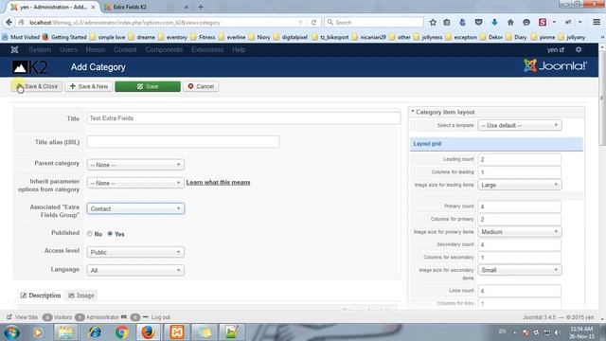Click the Cancel button
This screenshot has height=341, width=606.
tap(201, 86)
